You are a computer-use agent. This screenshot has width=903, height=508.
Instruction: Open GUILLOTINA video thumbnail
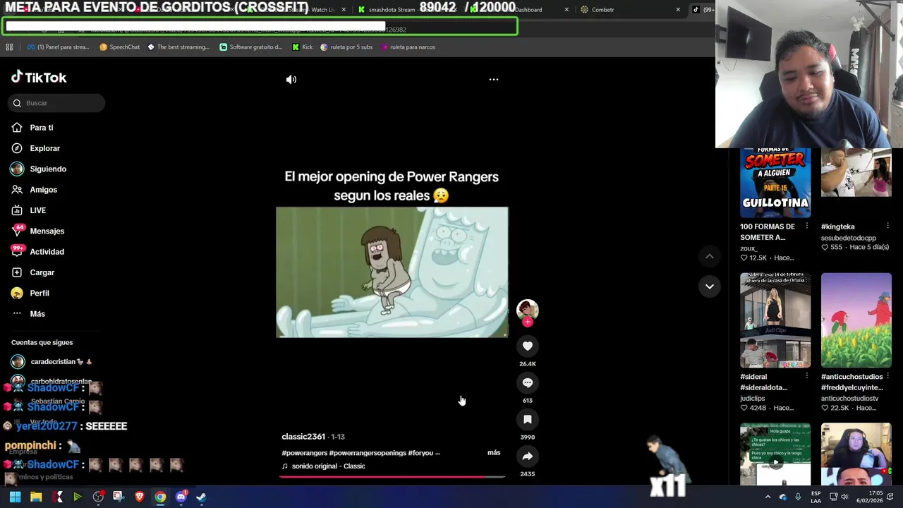pos(775,183)
